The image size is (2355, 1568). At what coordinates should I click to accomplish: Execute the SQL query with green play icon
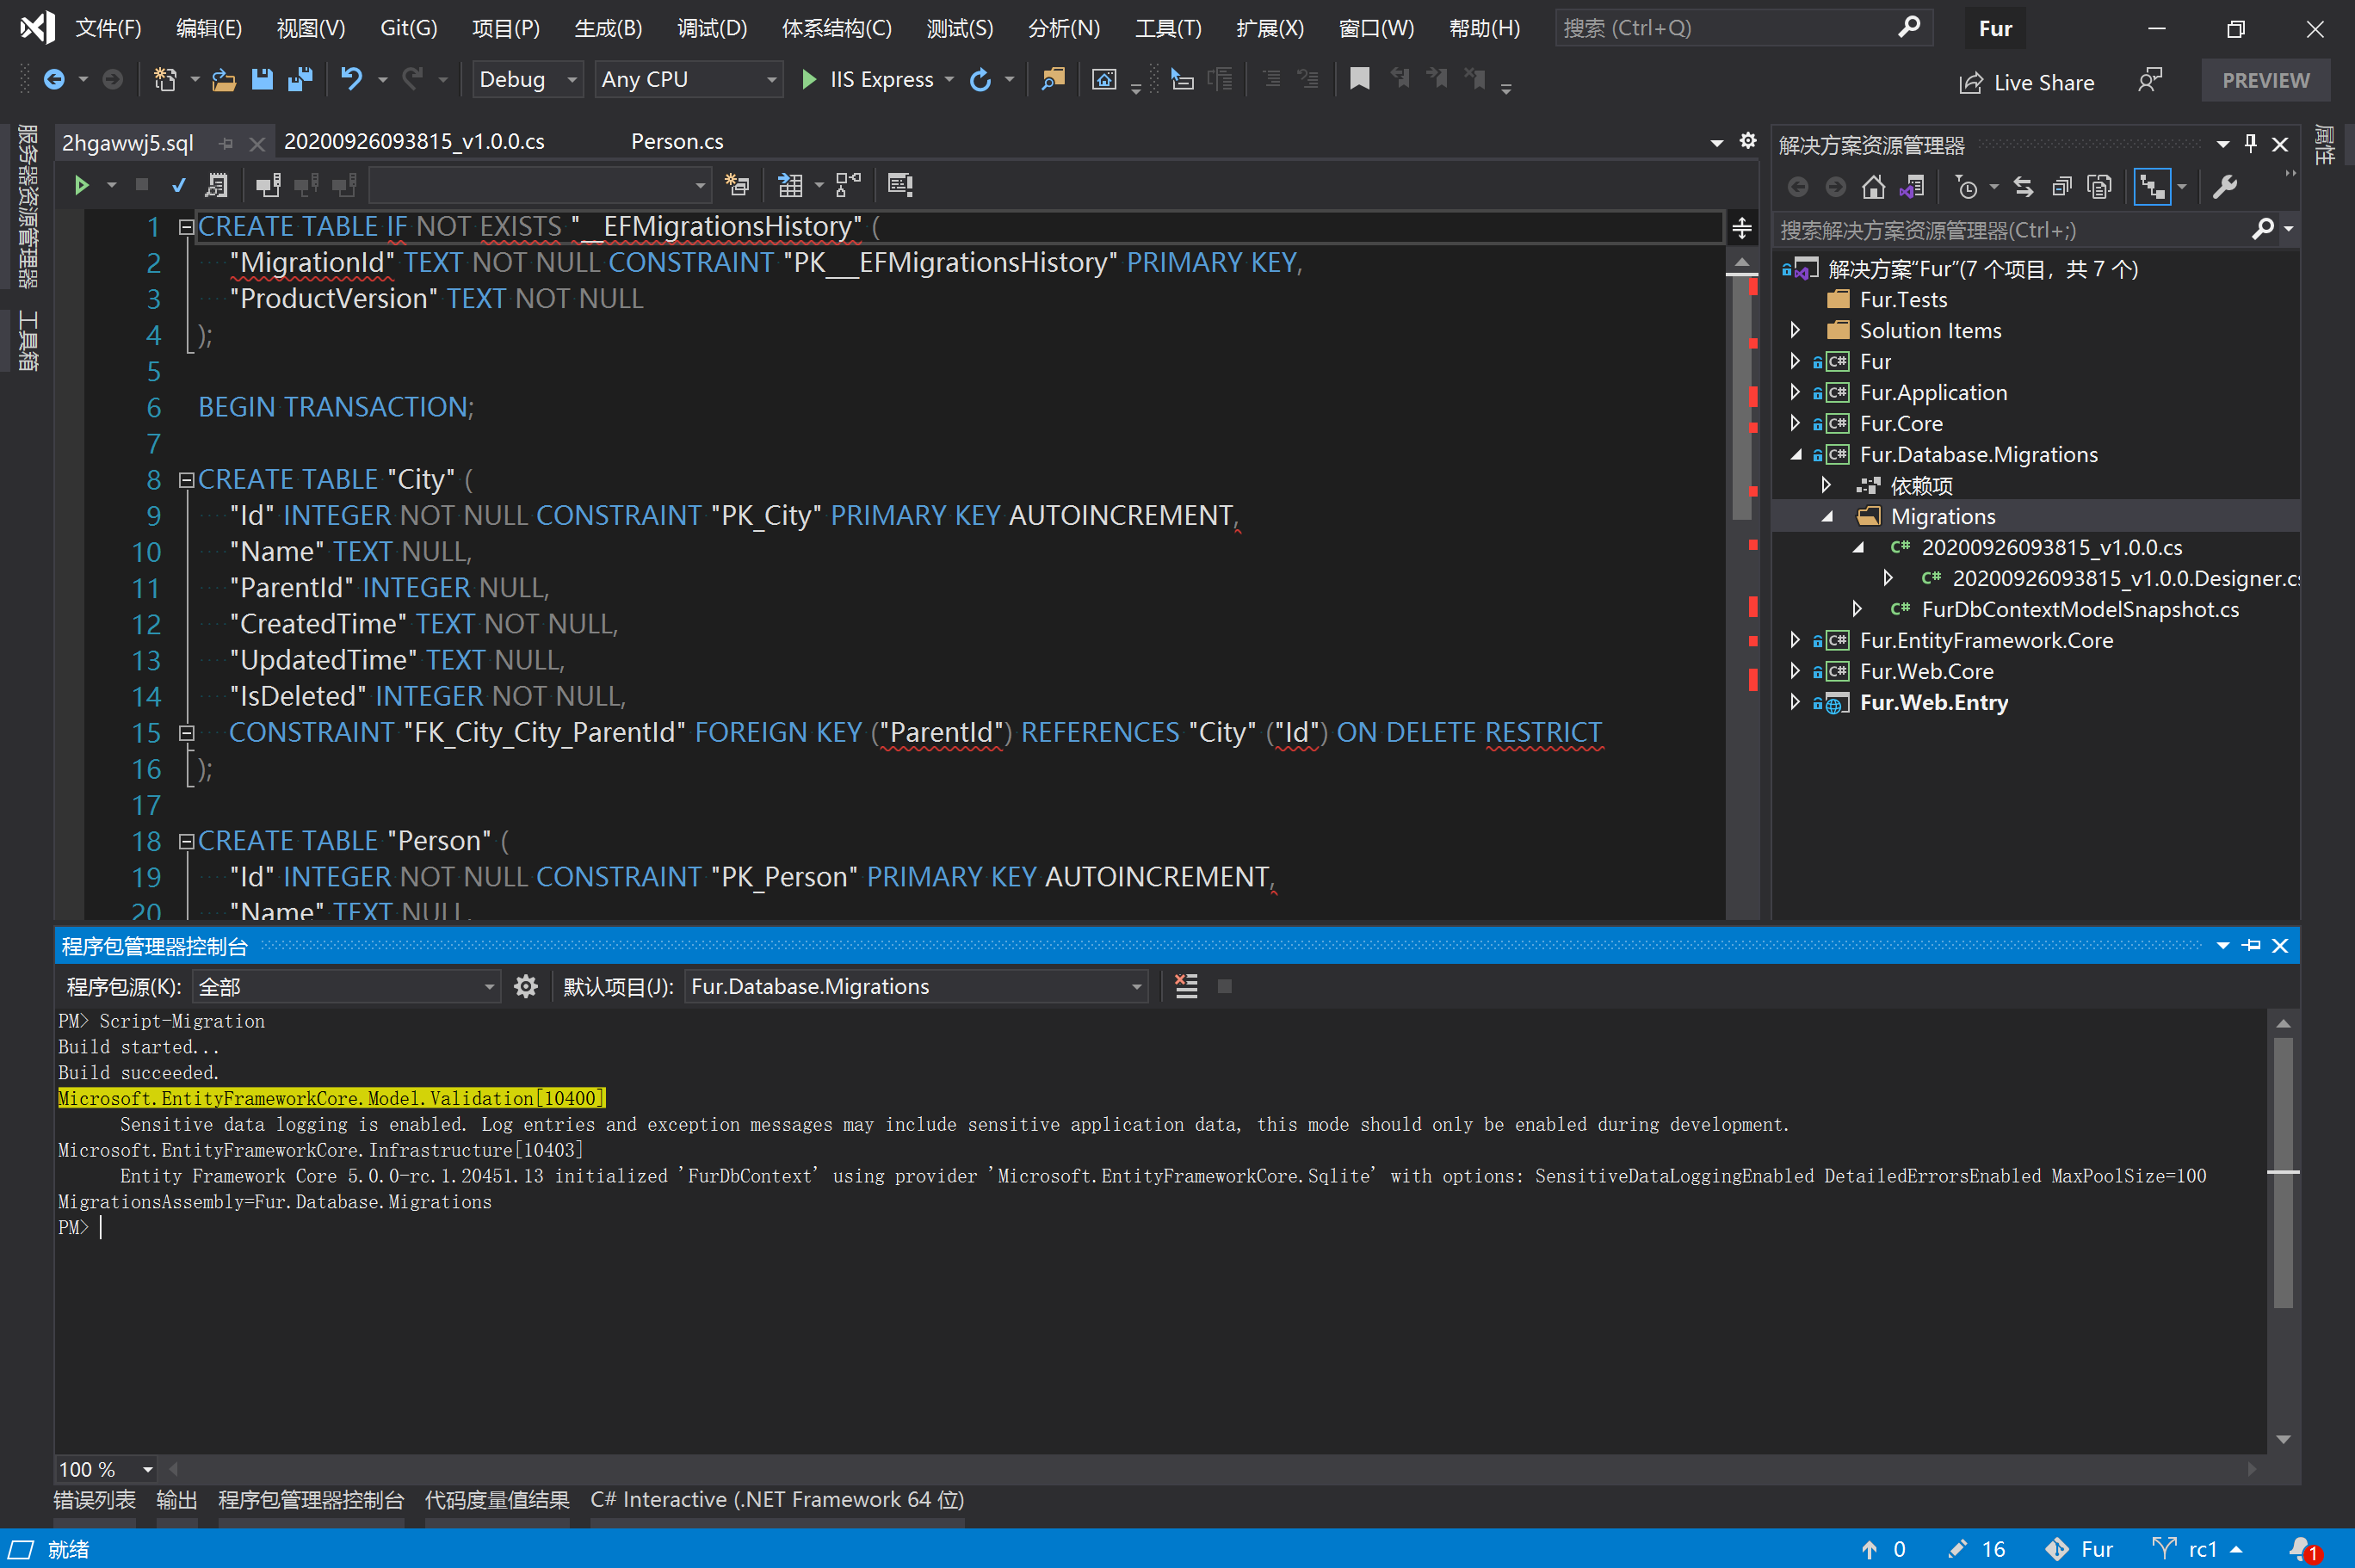click(x=82, y=185)
